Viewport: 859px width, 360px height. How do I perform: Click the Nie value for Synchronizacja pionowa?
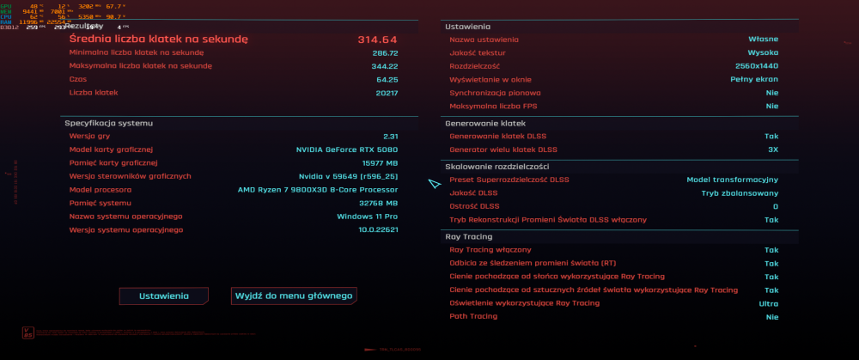click(x=772, y=93)
